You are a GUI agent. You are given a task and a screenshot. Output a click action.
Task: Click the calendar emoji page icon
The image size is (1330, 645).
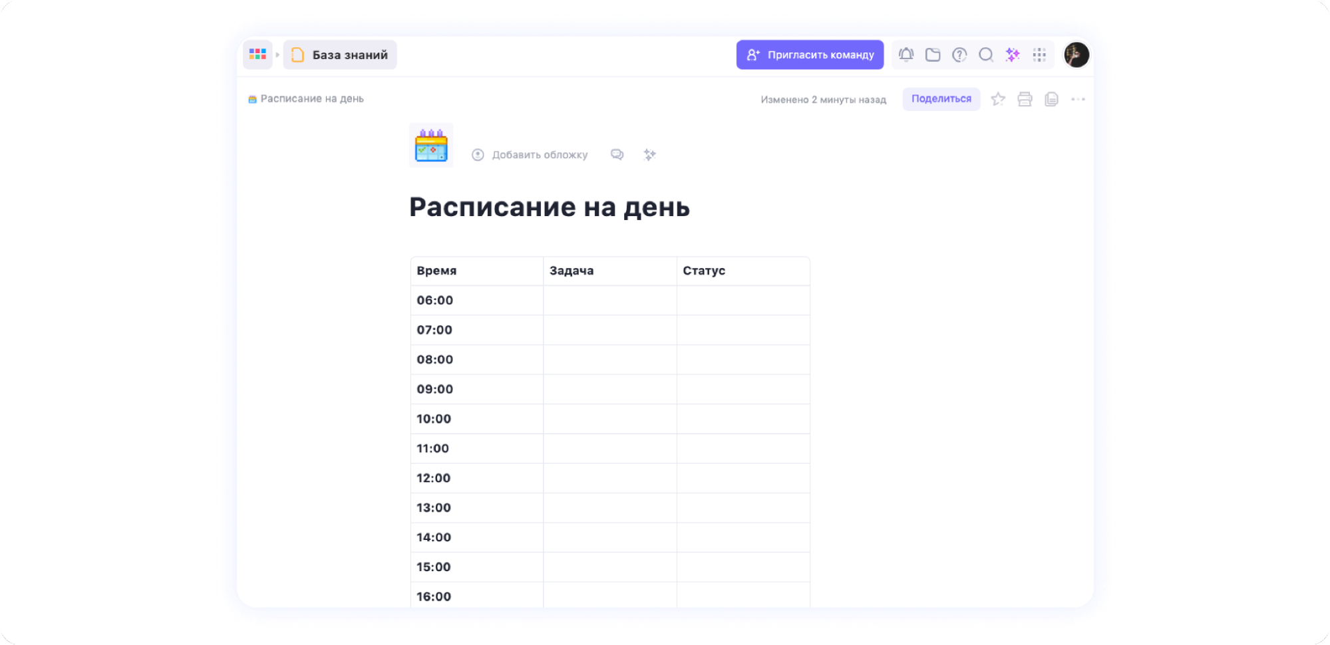pos(430,144)
